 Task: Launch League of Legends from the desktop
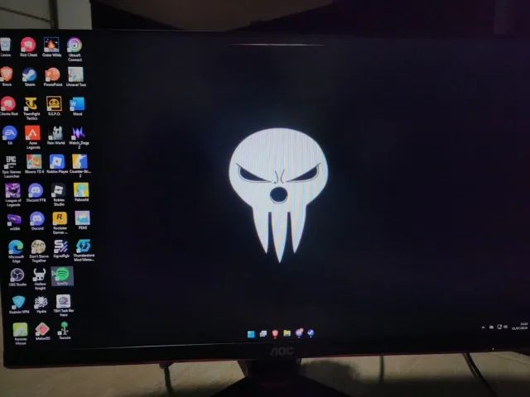pyautogui.click(x=13, y=195)
